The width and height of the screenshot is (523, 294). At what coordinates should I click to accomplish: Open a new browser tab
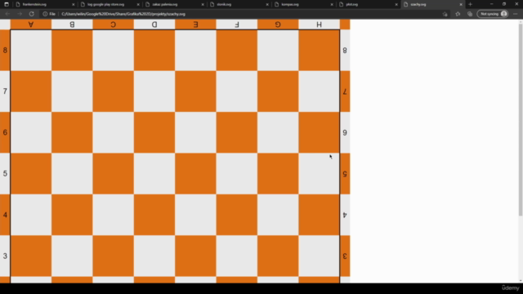point(471,4)
